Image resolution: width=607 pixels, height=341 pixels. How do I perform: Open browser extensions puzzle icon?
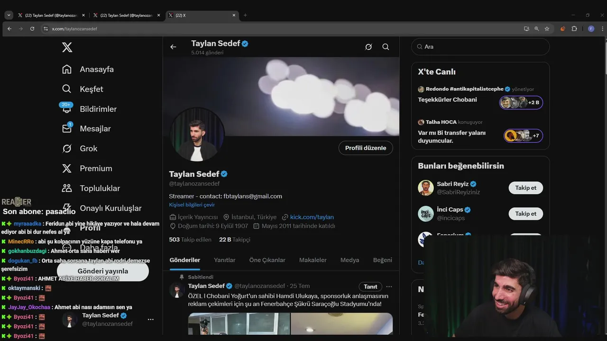[574, 29]
